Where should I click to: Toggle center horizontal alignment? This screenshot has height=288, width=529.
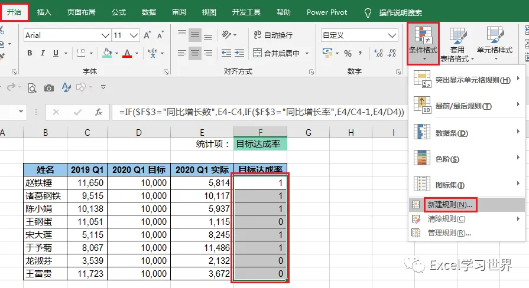coord(194,53)
